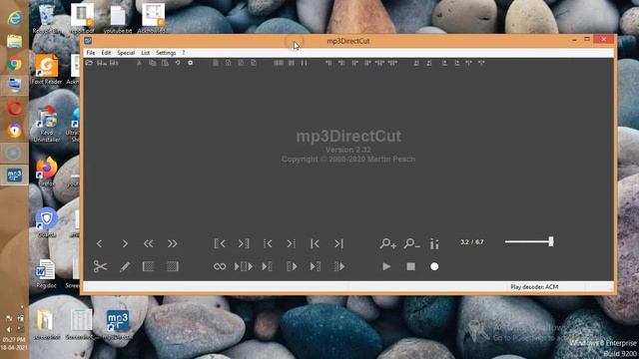
Task: Open the Edit menu
Action: tap(106, 53)
